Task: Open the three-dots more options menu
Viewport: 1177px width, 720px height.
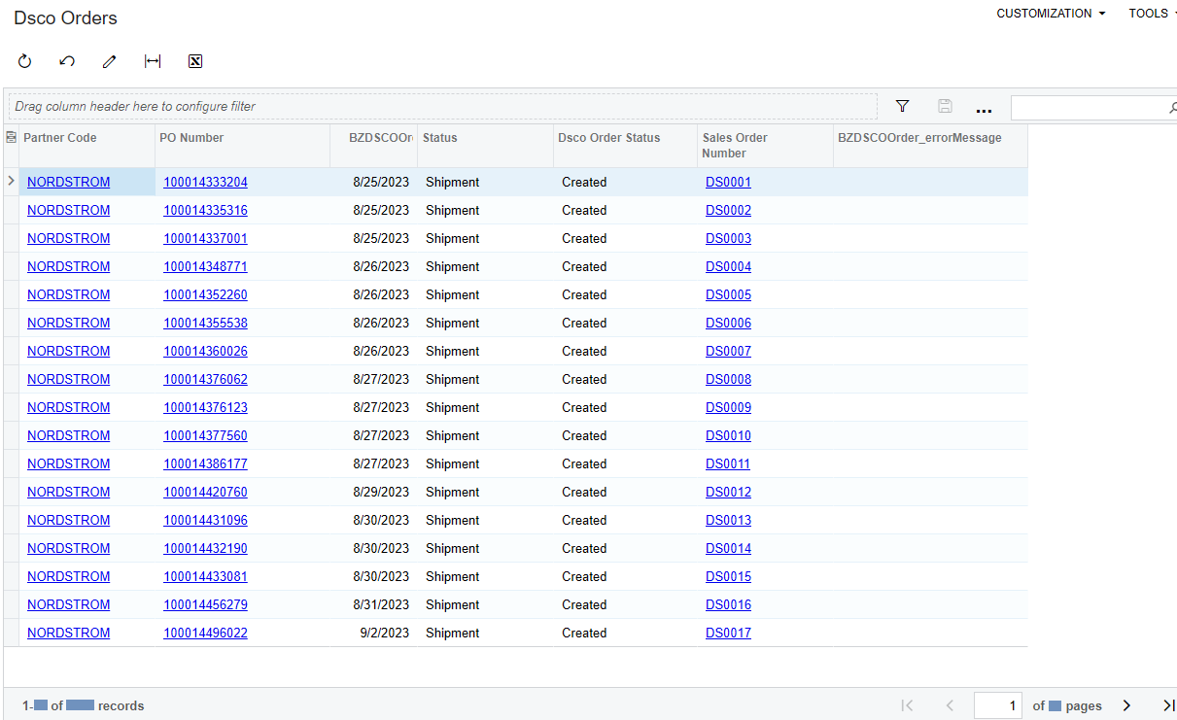Action: pyautogui.click(x=984, y=109)
